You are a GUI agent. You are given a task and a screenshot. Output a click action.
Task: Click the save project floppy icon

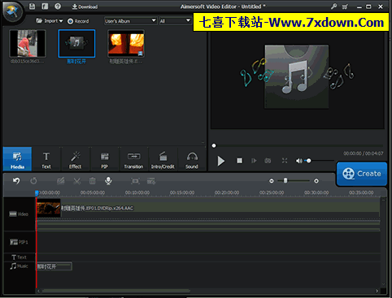click(32, 6)
